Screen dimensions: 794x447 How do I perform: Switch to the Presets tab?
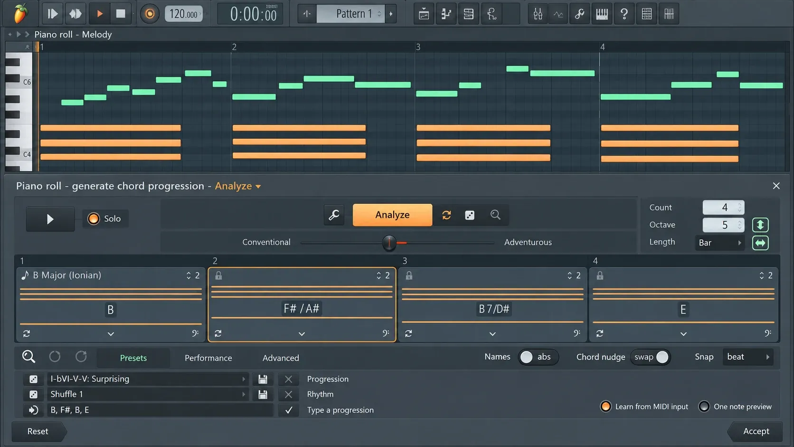[133, 358]
